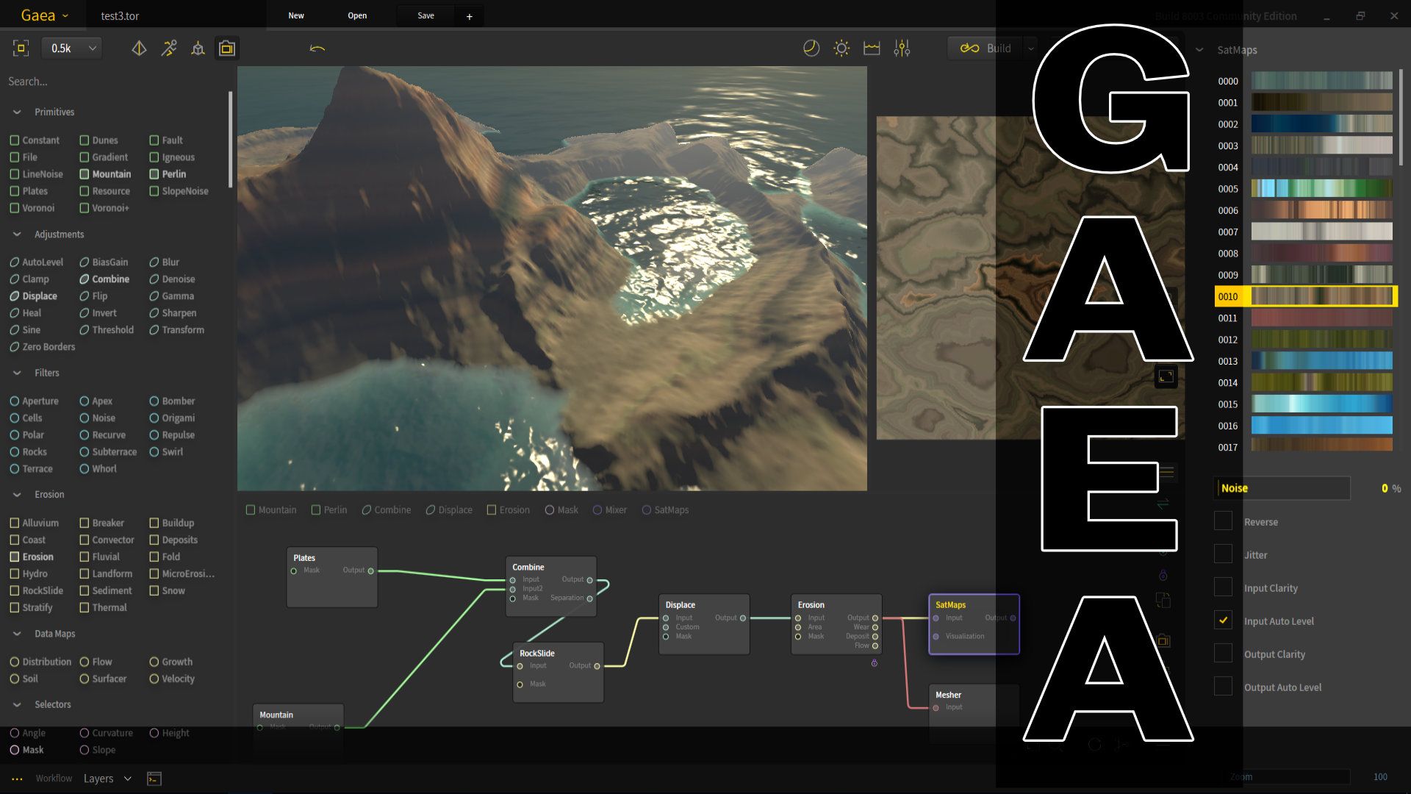1411x794 pixels.
Task: Uncheck Input Auto Level
Action: click(x=1223, y=620)
